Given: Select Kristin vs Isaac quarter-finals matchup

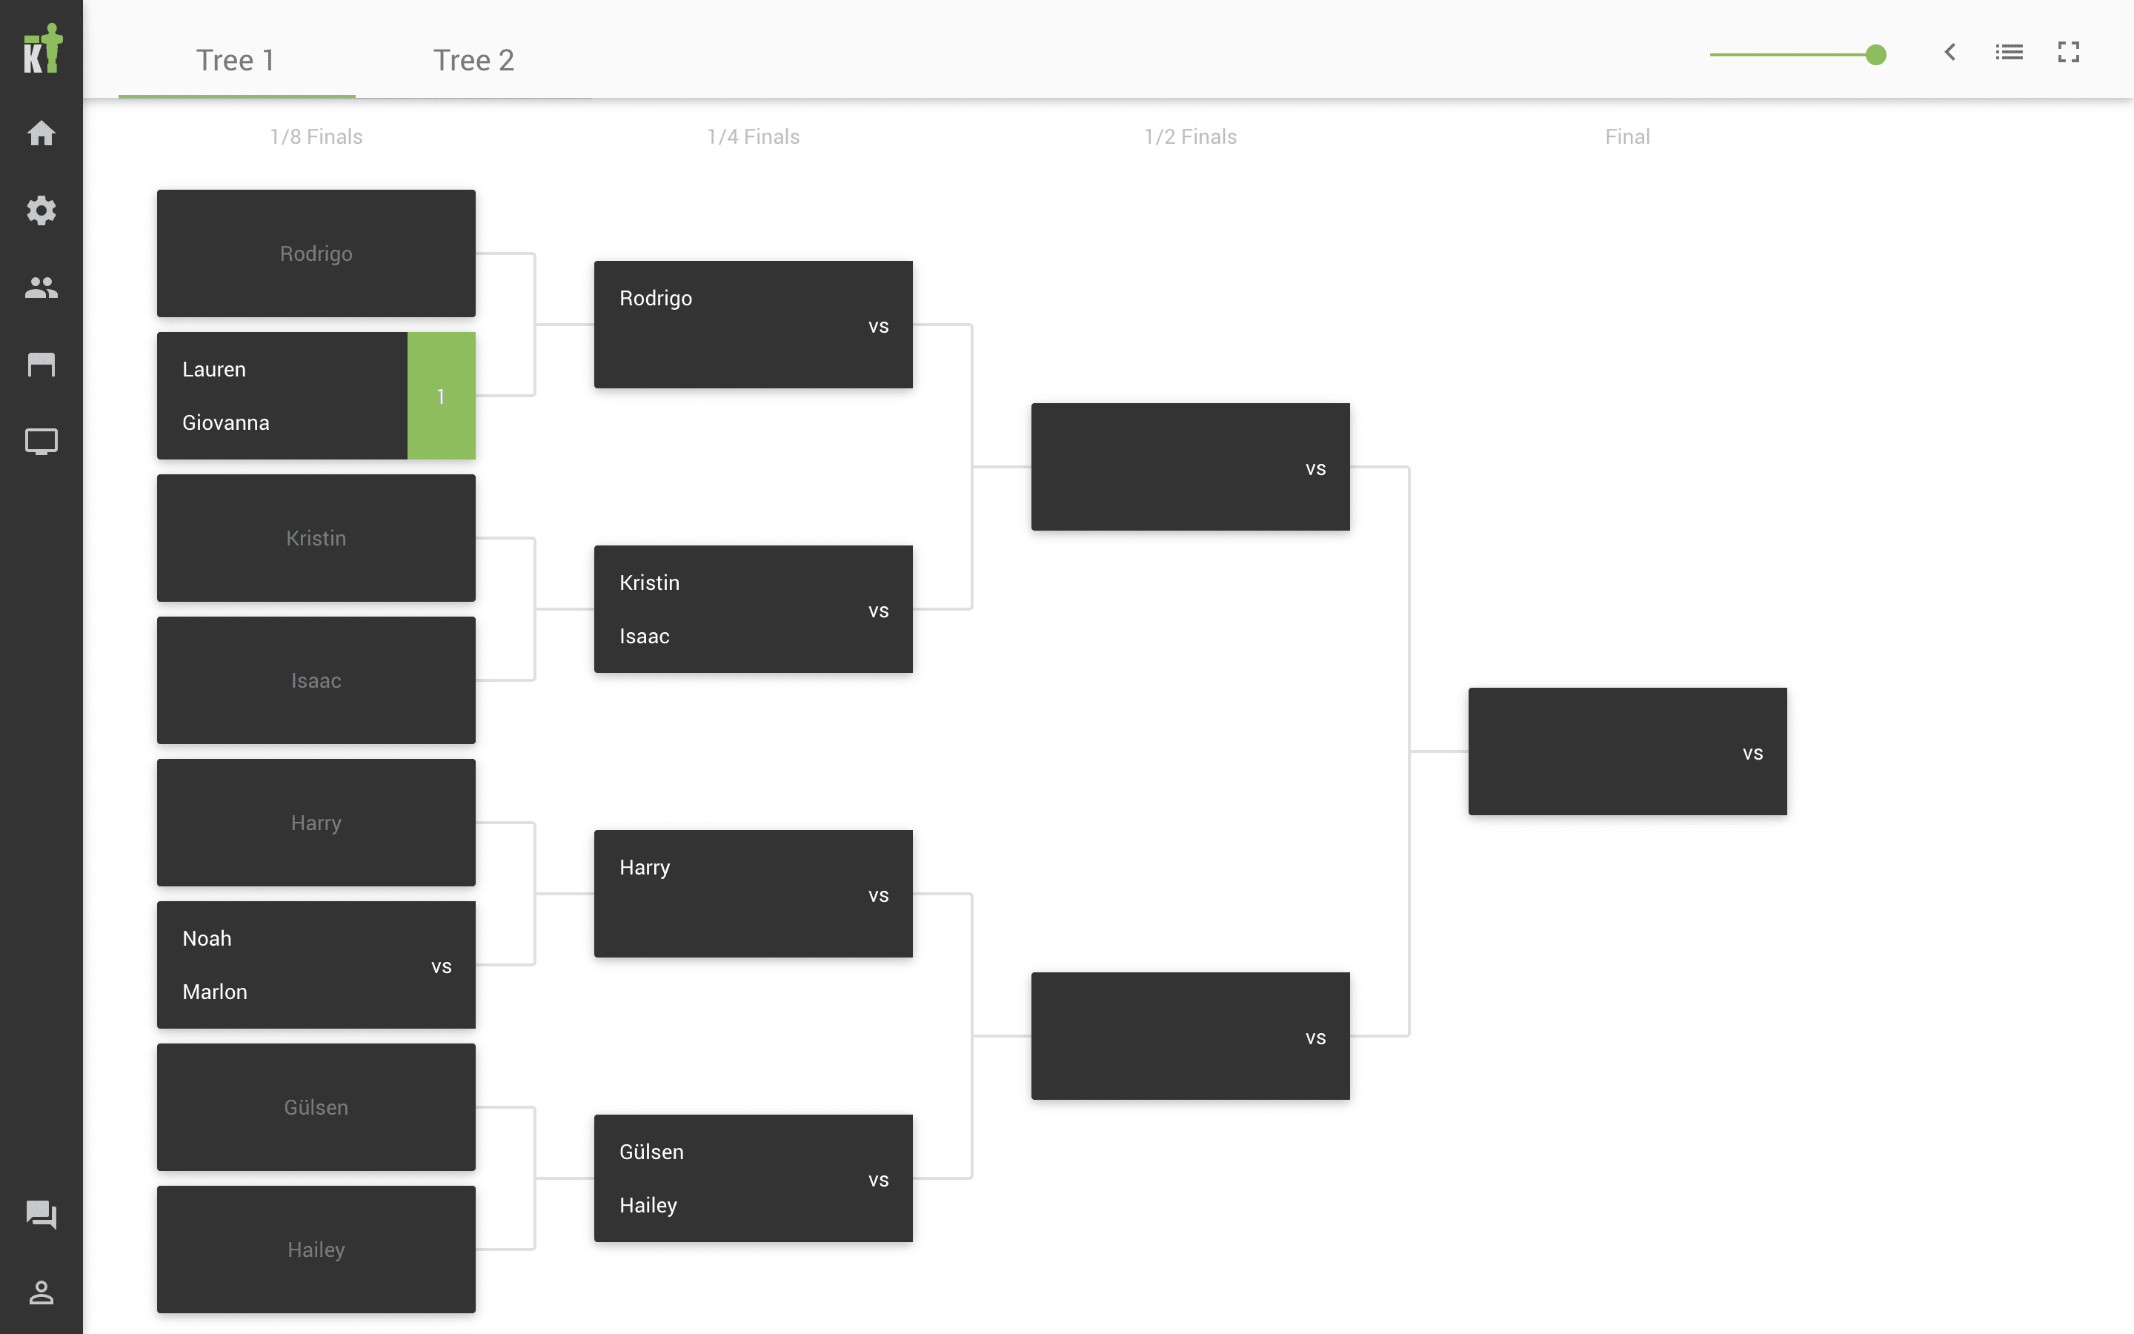Looking at the screenshot, I should point(753,608).
